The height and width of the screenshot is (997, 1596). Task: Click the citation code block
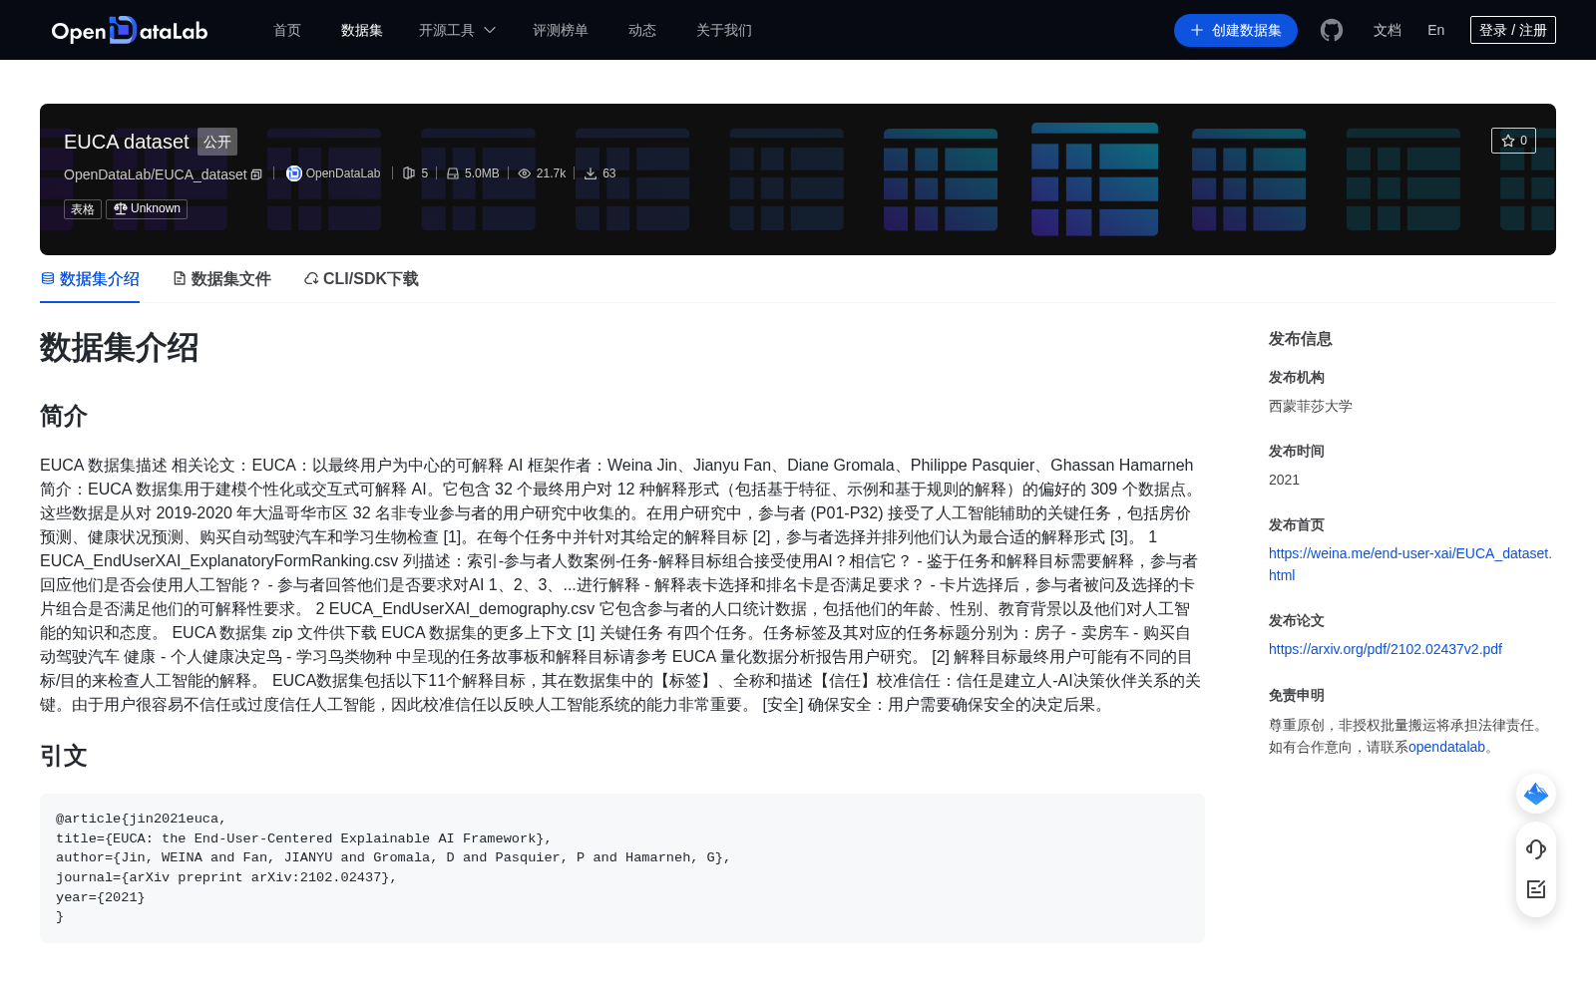pyautogui.click(x=622, y=868)
